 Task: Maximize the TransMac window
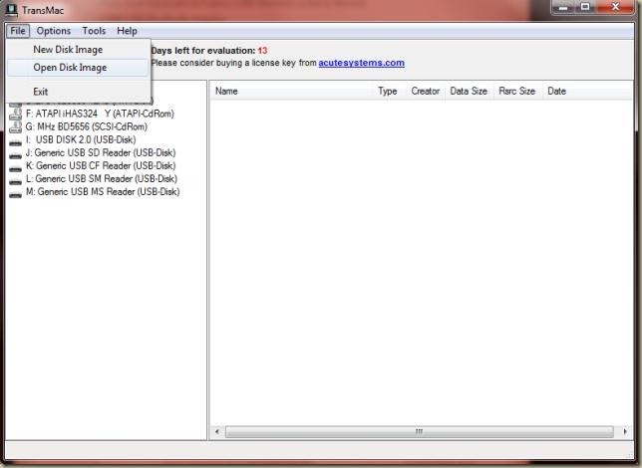pos(585,7)
